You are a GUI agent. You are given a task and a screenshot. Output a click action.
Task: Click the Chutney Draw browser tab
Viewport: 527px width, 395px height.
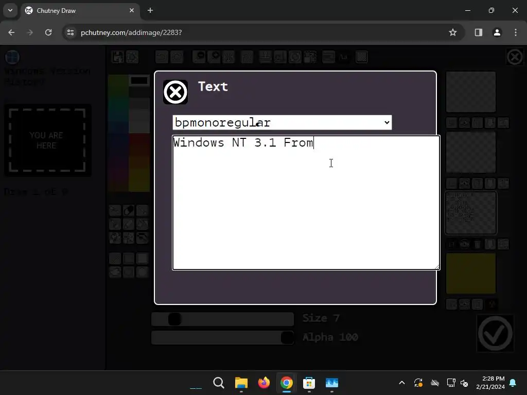point(81,11)
